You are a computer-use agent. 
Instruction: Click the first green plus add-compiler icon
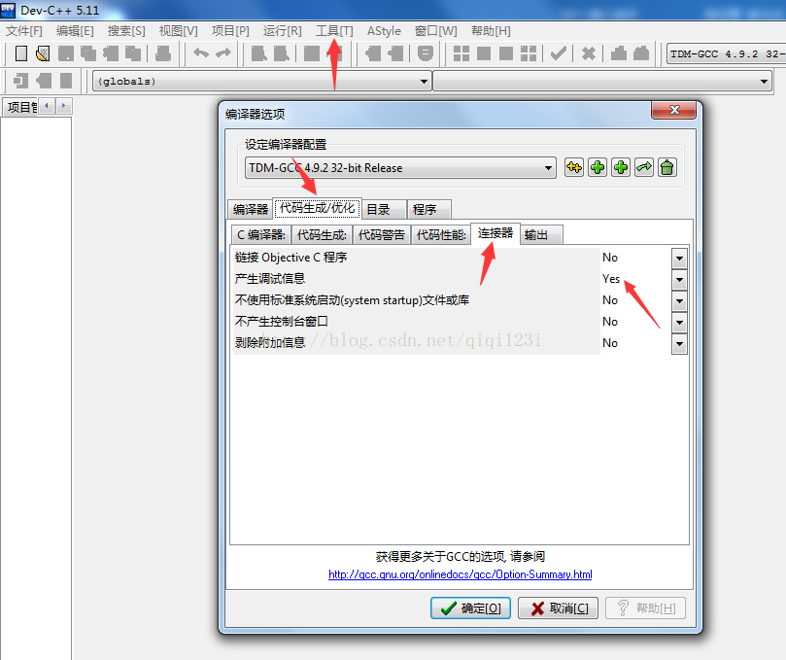597,167
